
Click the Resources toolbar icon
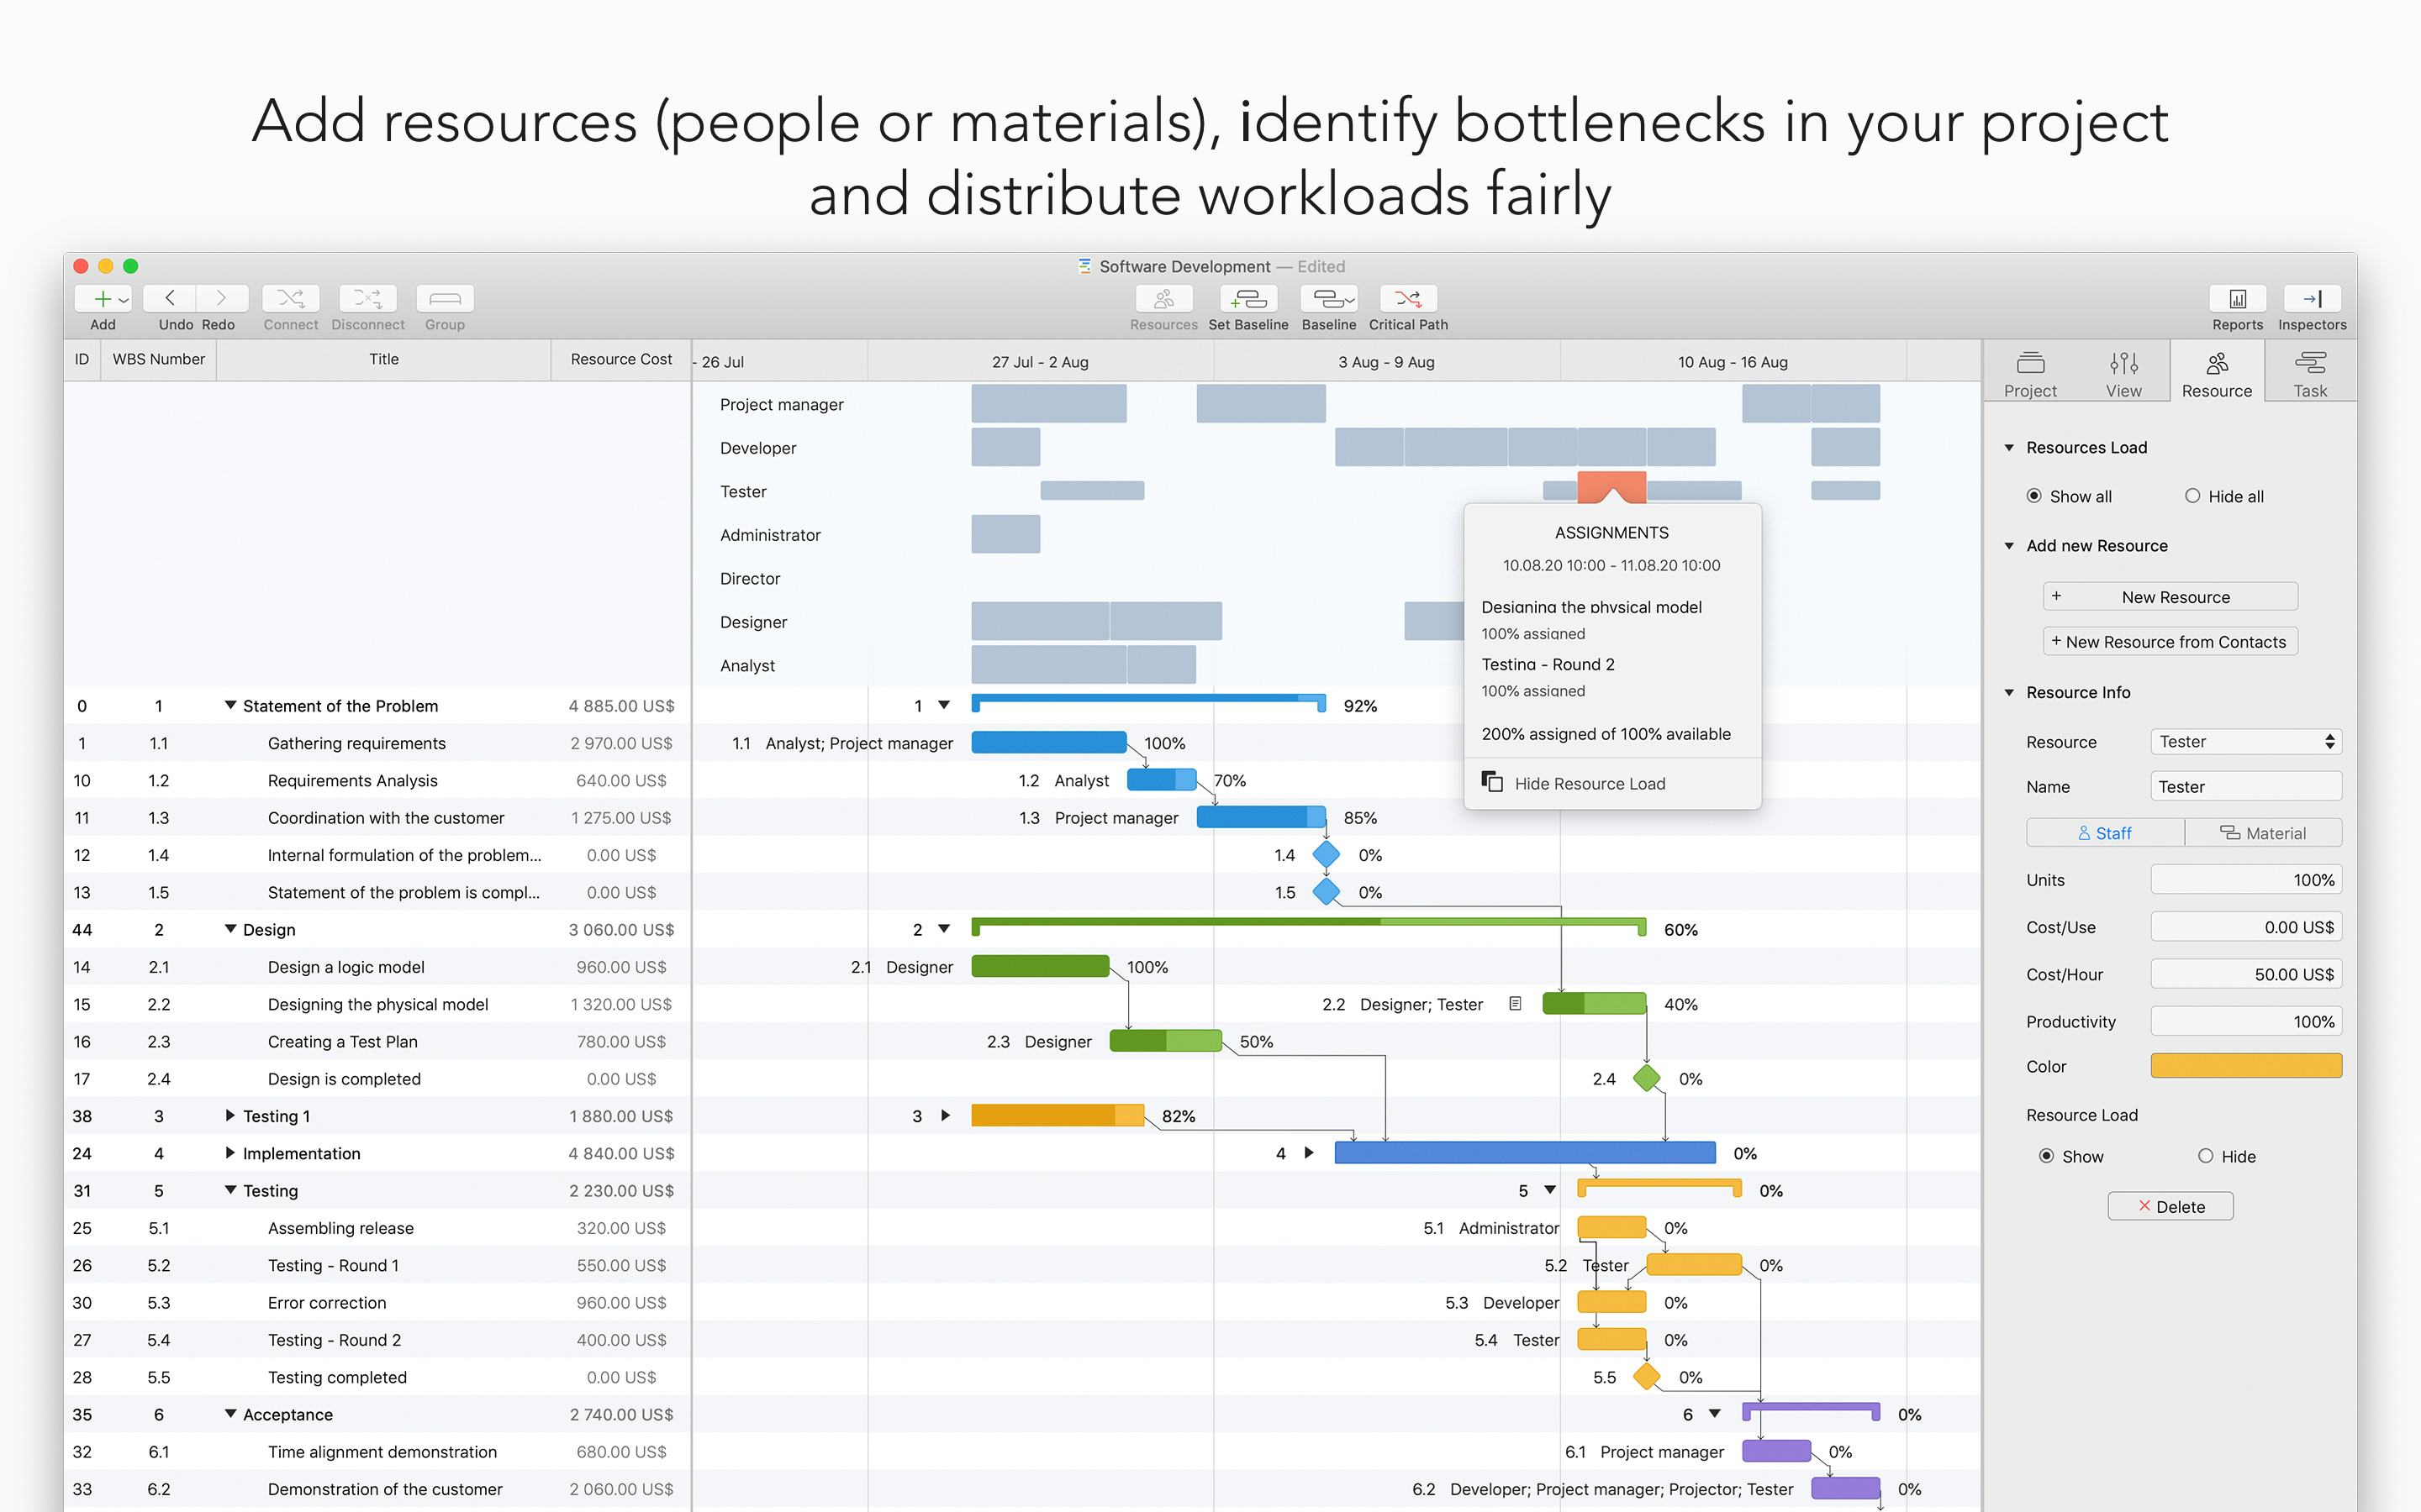click(x=1163, y=298)
